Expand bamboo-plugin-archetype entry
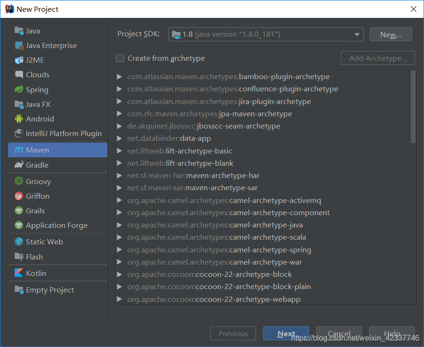This screenshot has height=347, width=424. (119, 77)
